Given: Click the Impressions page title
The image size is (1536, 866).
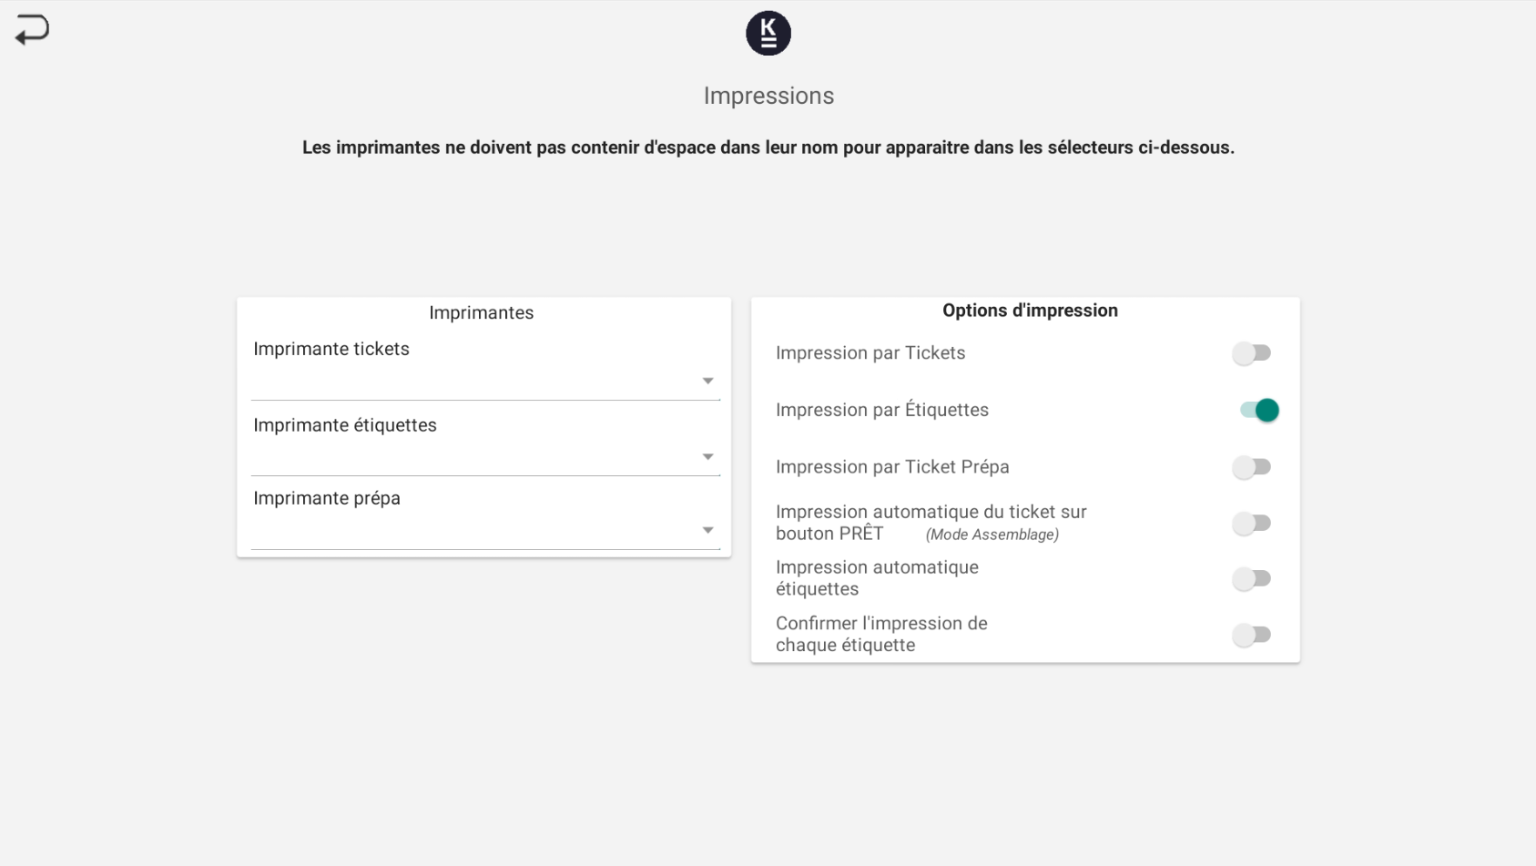Looking at the screenshot, I should point(768,96).
